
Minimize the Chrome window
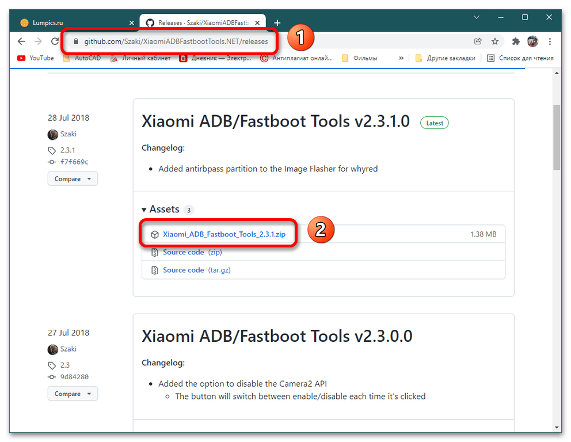(x=501, y=17)
